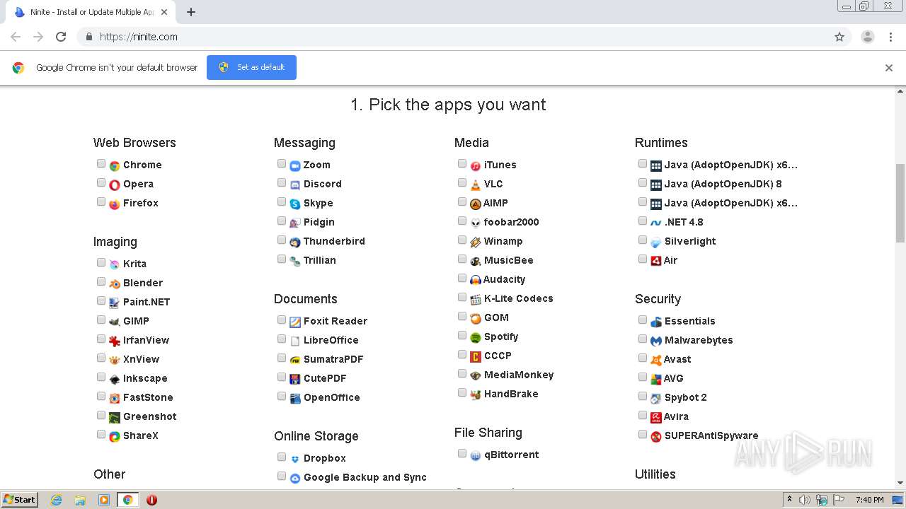Open the Chrome profile avatar
Viewport: 906px width, 509px height.
coord(868,37)
